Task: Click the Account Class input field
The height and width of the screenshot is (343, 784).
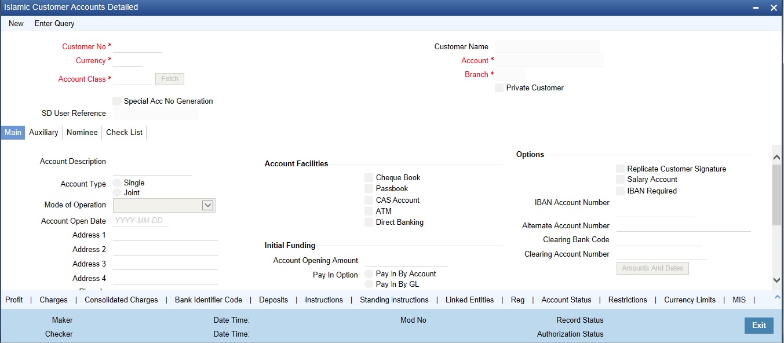Action: pos(133,79)
